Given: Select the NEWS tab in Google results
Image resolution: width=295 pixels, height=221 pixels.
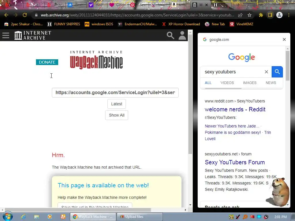Looking at the screenshot, I should (271, 83).
